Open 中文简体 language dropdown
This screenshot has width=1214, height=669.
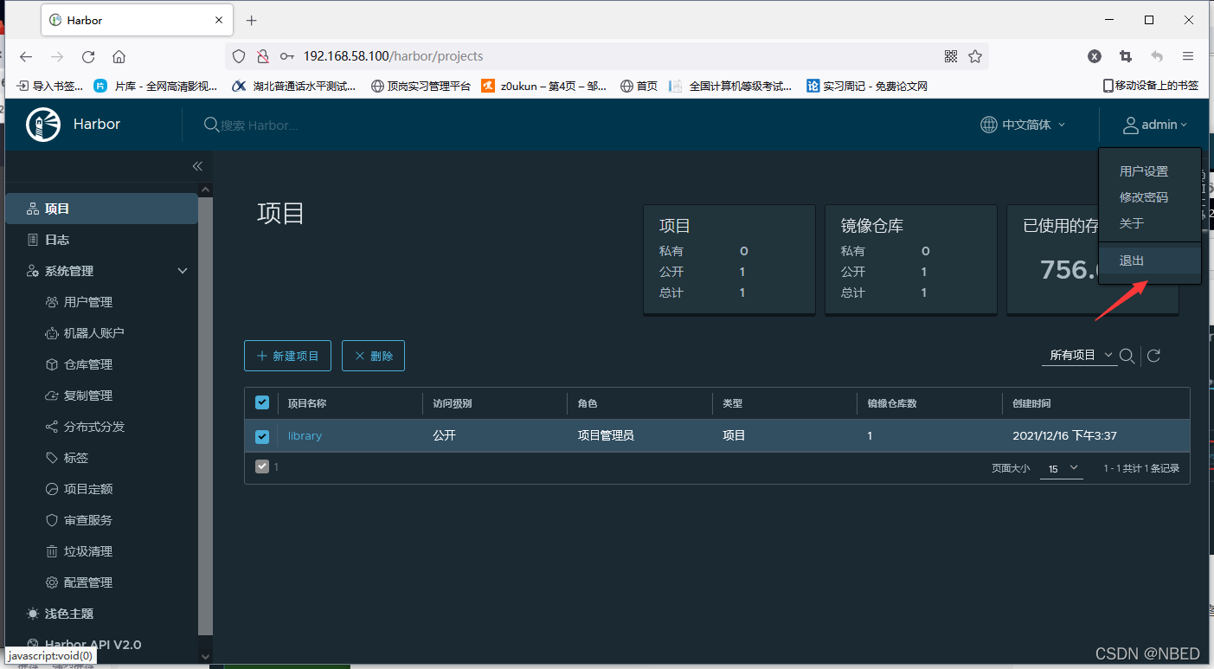1023,125
